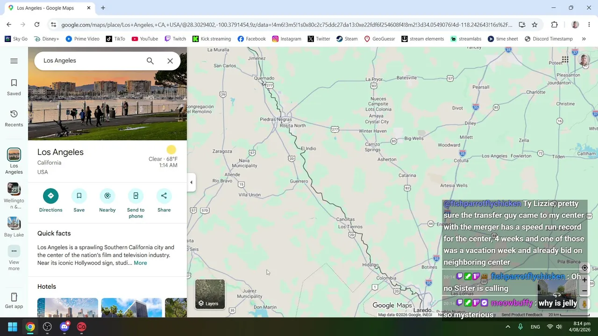Open the Street View preview thumbnail
Image resolution: width=598 pixels, height=336 pixels.
[557, 294]
